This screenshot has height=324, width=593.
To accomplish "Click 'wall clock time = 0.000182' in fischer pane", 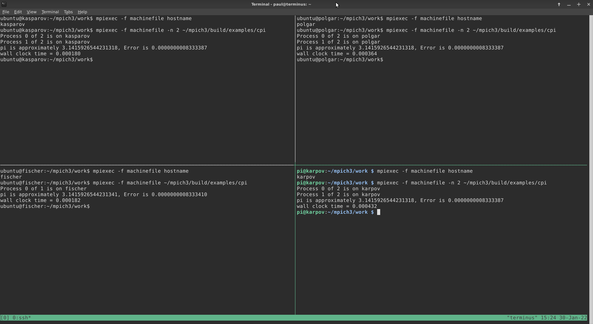I will (x=41, y=201).
